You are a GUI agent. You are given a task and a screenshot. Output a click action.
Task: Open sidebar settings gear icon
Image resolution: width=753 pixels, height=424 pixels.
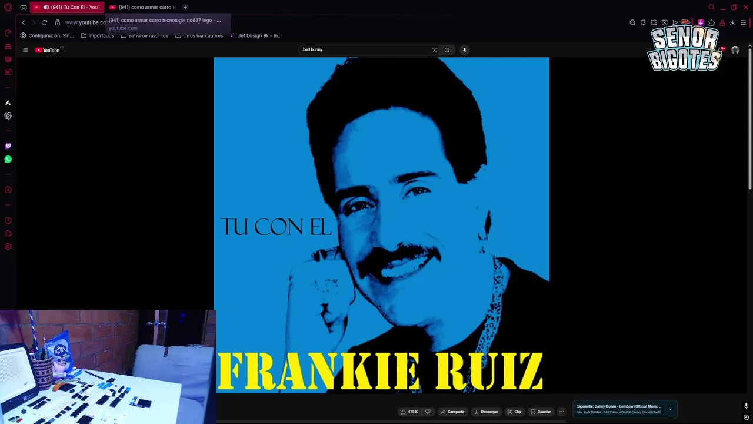coord(8,246)
